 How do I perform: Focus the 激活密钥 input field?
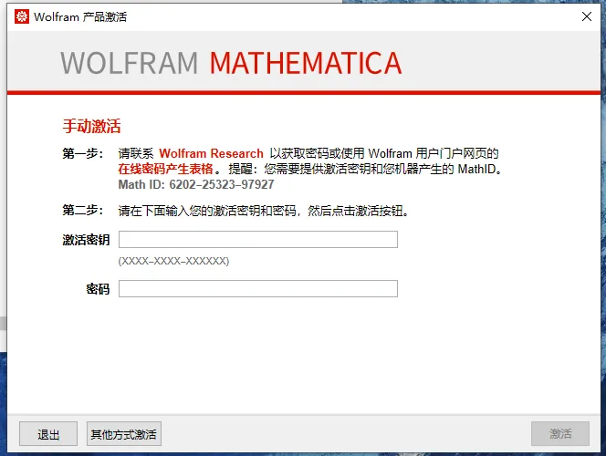click(x=258, y=239)
